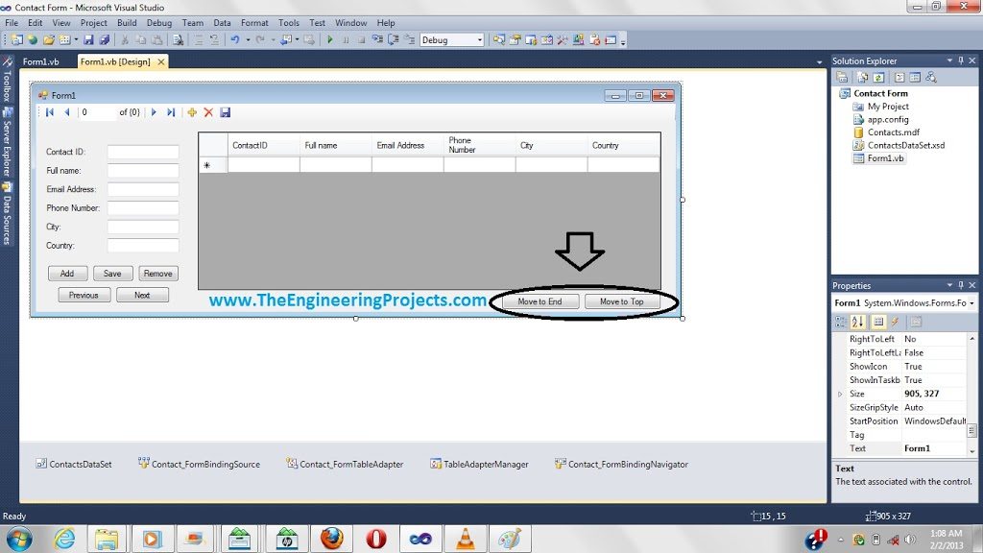The width and height of the screenshot is (983, 553).
Task: Toggle the Events view in Properties panel
Action: (x=894, y=322)
